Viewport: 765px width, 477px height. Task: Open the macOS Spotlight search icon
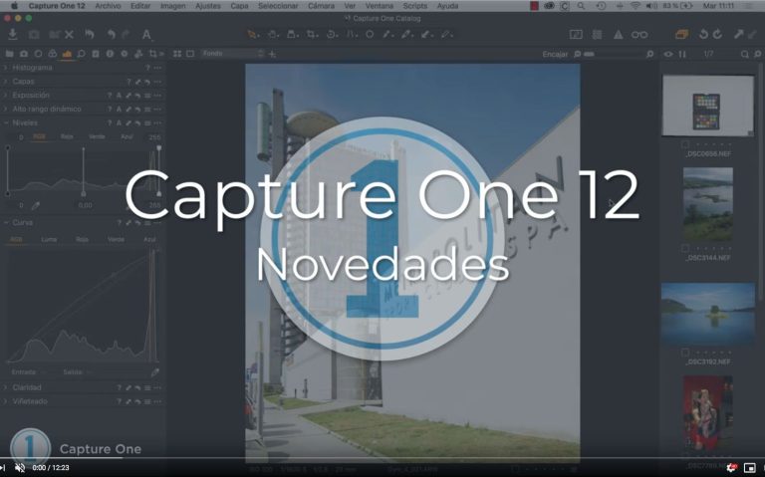pos(581,6)
